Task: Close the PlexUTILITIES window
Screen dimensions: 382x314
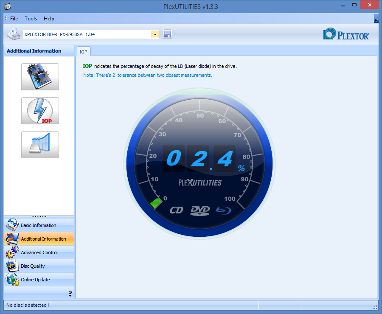Action: click(x=369, y=5)
